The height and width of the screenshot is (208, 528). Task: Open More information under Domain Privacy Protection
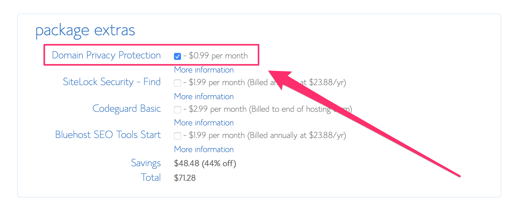(203, 70)
